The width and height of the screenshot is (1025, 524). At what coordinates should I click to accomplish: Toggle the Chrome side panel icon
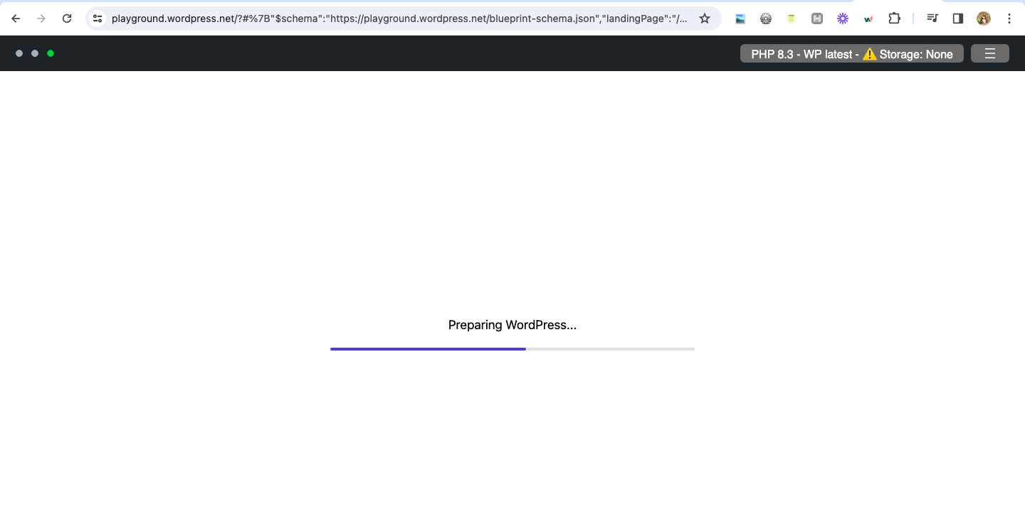coord(958,18)
